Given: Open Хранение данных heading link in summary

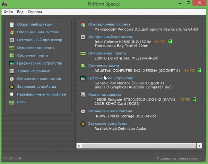Looking at the screenshot, I should click(105, 95).
